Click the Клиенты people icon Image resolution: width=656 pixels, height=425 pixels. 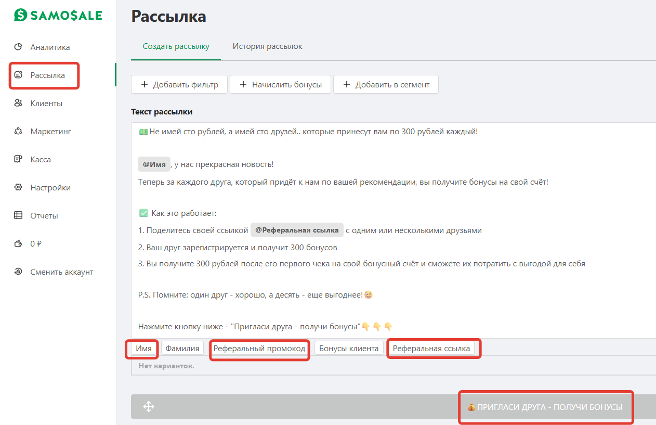(x=18, y=103)
